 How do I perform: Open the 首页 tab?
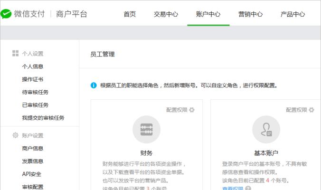(130, 14)
